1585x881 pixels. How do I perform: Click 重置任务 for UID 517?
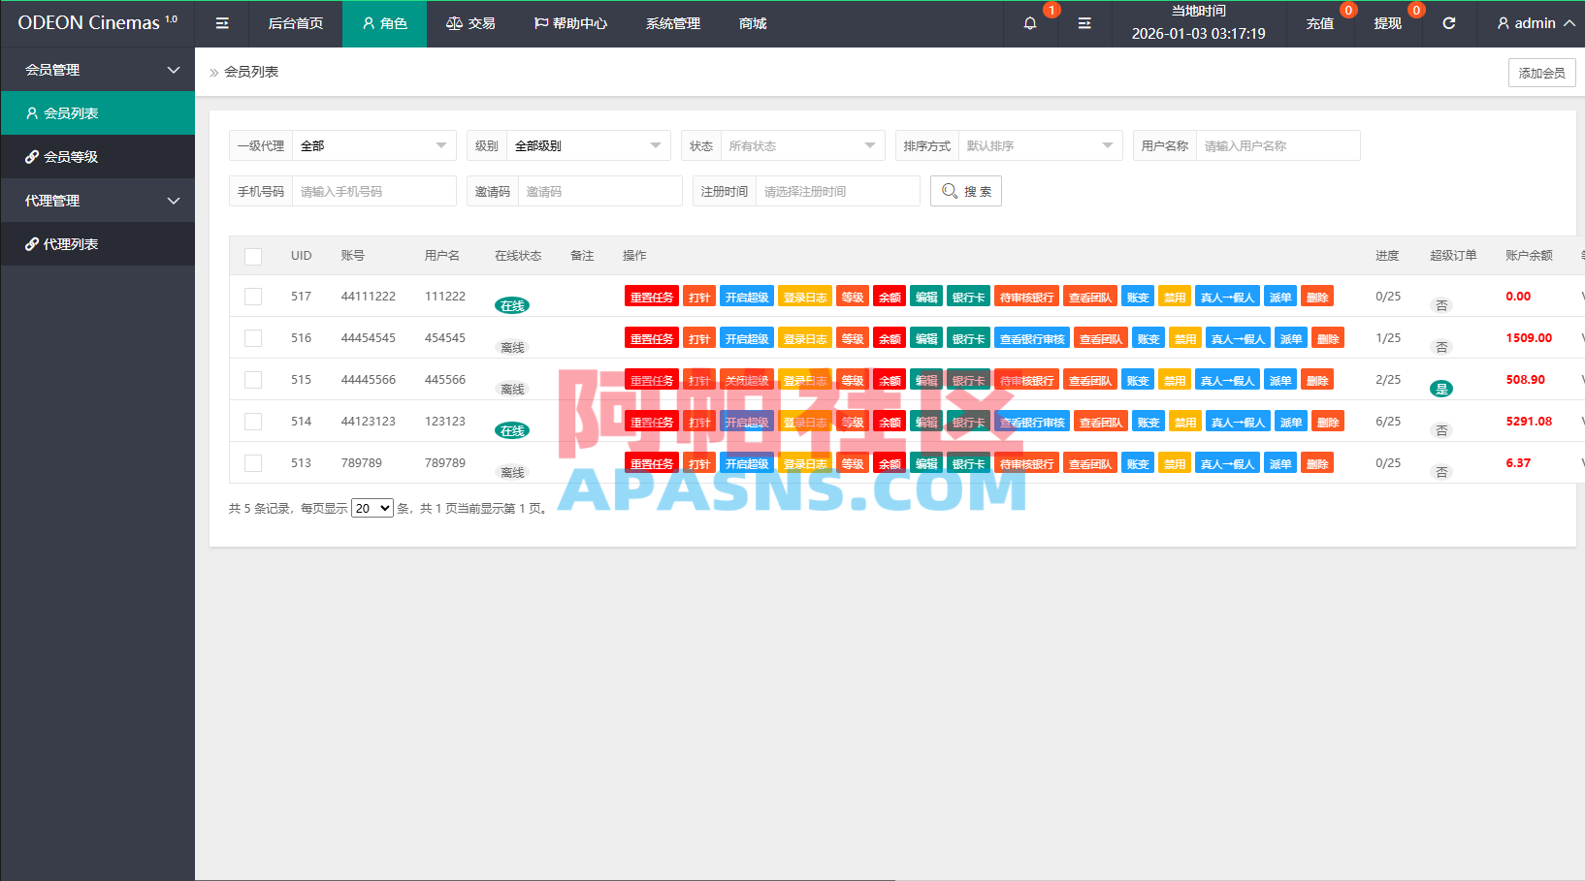(652, 297)
